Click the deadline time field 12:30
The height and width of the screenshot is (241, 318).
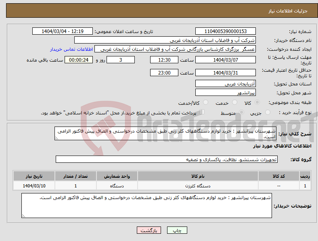coord(164,60)
